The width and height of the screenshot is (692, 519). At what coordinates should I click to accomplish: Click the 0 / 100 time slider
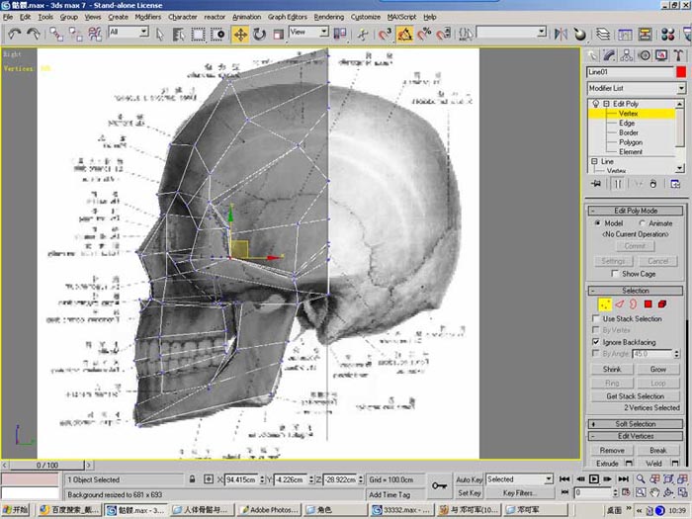coord(47,466)
